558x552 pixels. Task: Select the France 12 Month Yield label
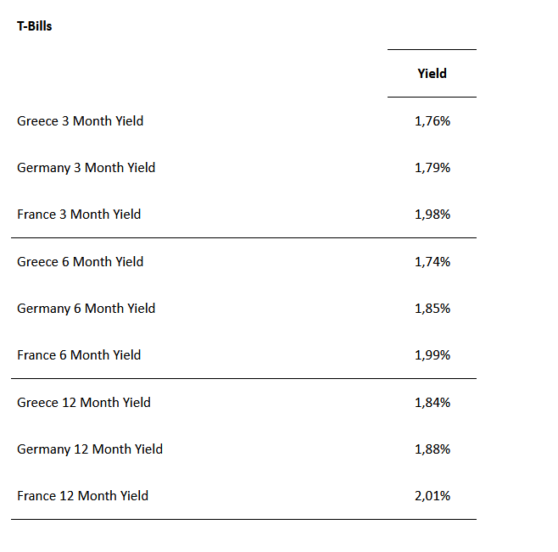point(82,496)
